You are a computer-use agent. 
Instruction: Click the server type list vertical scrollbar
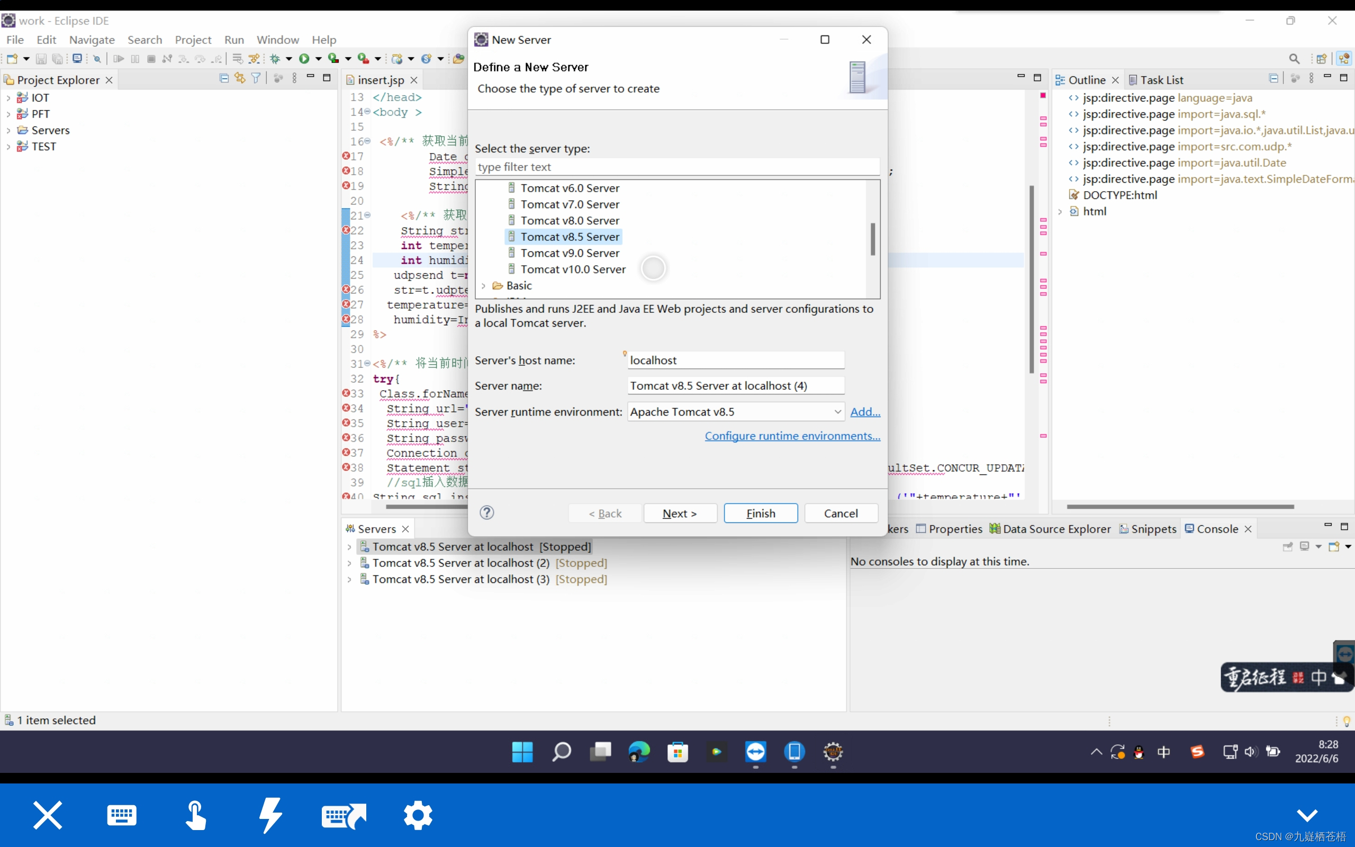click(872, 239)
